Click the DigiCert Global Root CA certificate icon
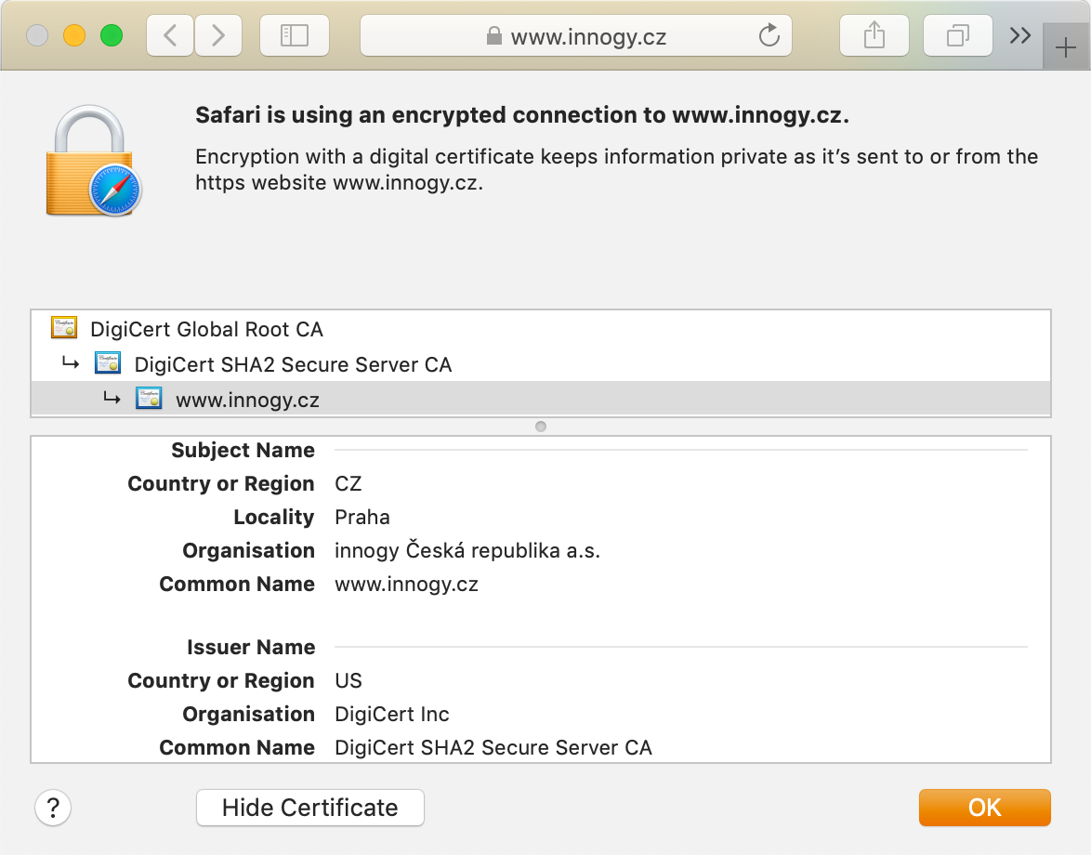The width and height of the screenshot is (1091, 855). [64, 327]
